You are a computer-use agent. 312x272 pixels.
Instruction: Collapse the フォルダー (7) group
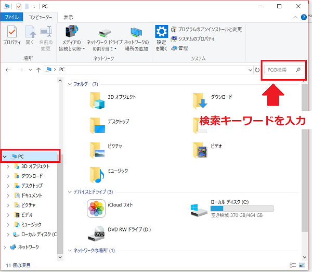(x=70, y=84)
